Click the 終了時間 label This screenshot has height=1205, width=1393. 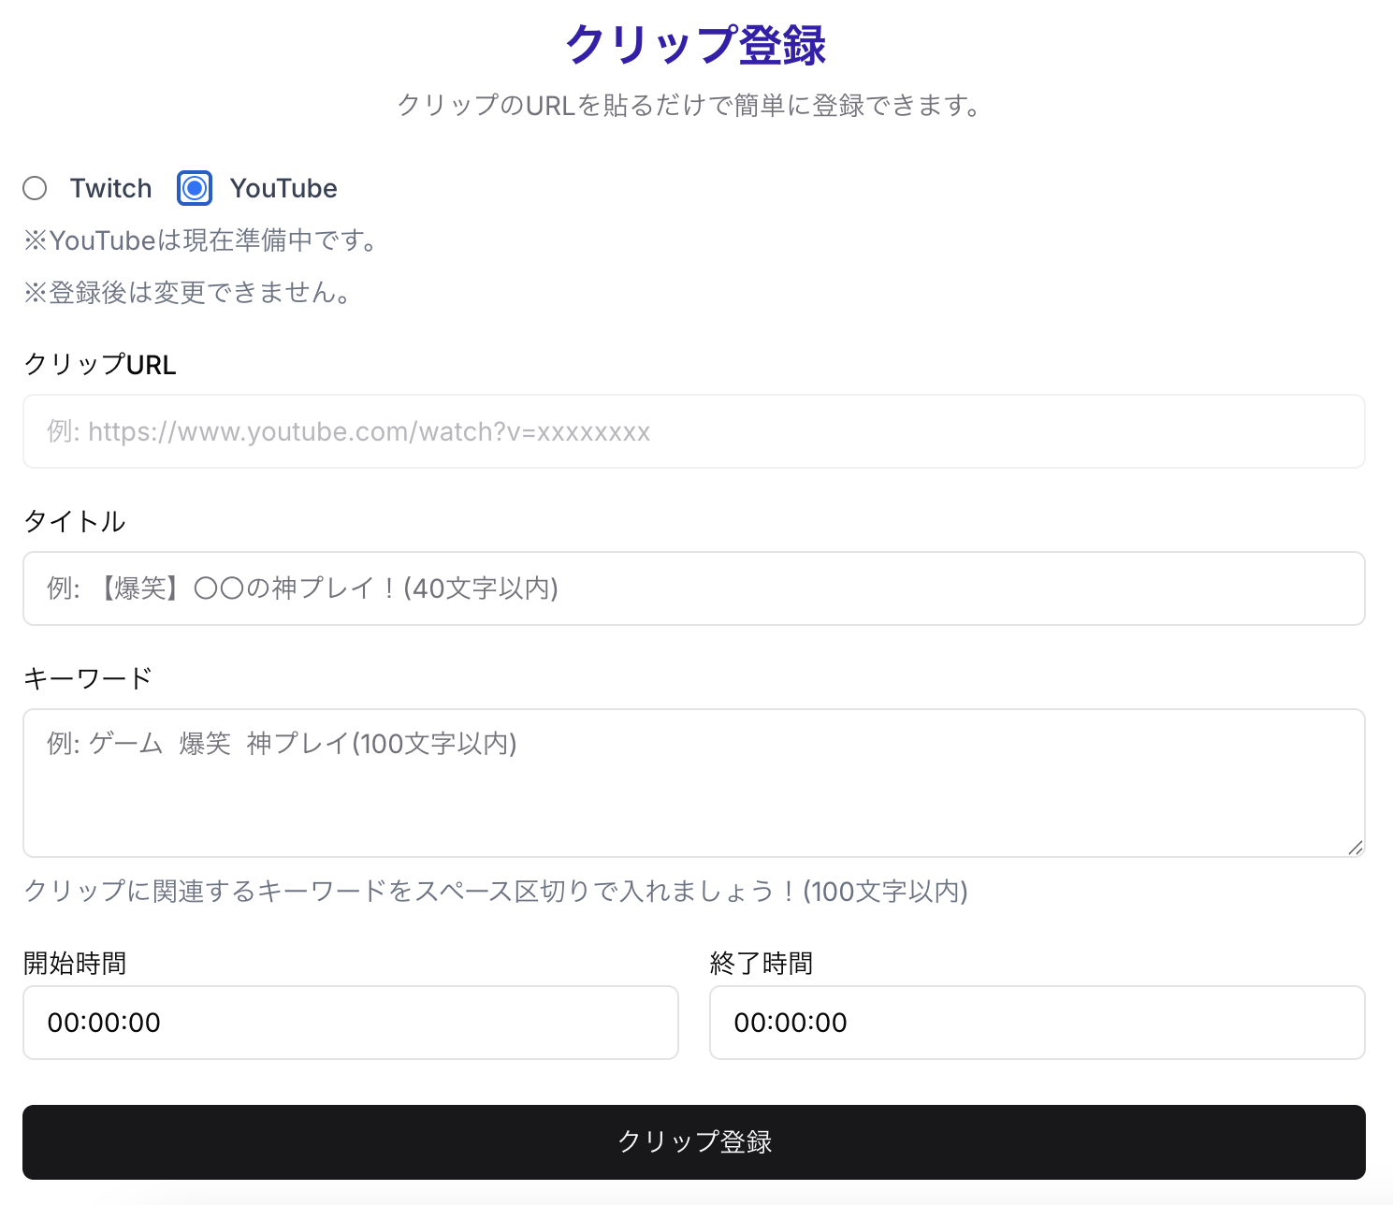click(762, 963)
